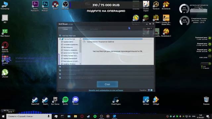Open the WinRAR desktop icon
Viewport: 212px width, 119px height.
(x=5, y=59)
